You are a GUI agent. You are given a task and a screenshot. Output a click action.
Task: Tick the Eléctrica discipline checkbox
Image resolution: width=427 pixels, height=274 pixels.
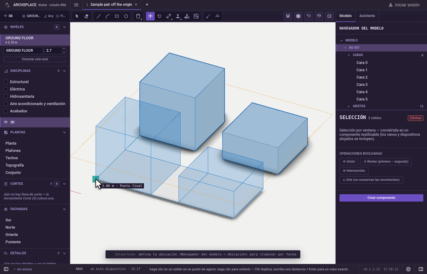[x=5, y=89]
